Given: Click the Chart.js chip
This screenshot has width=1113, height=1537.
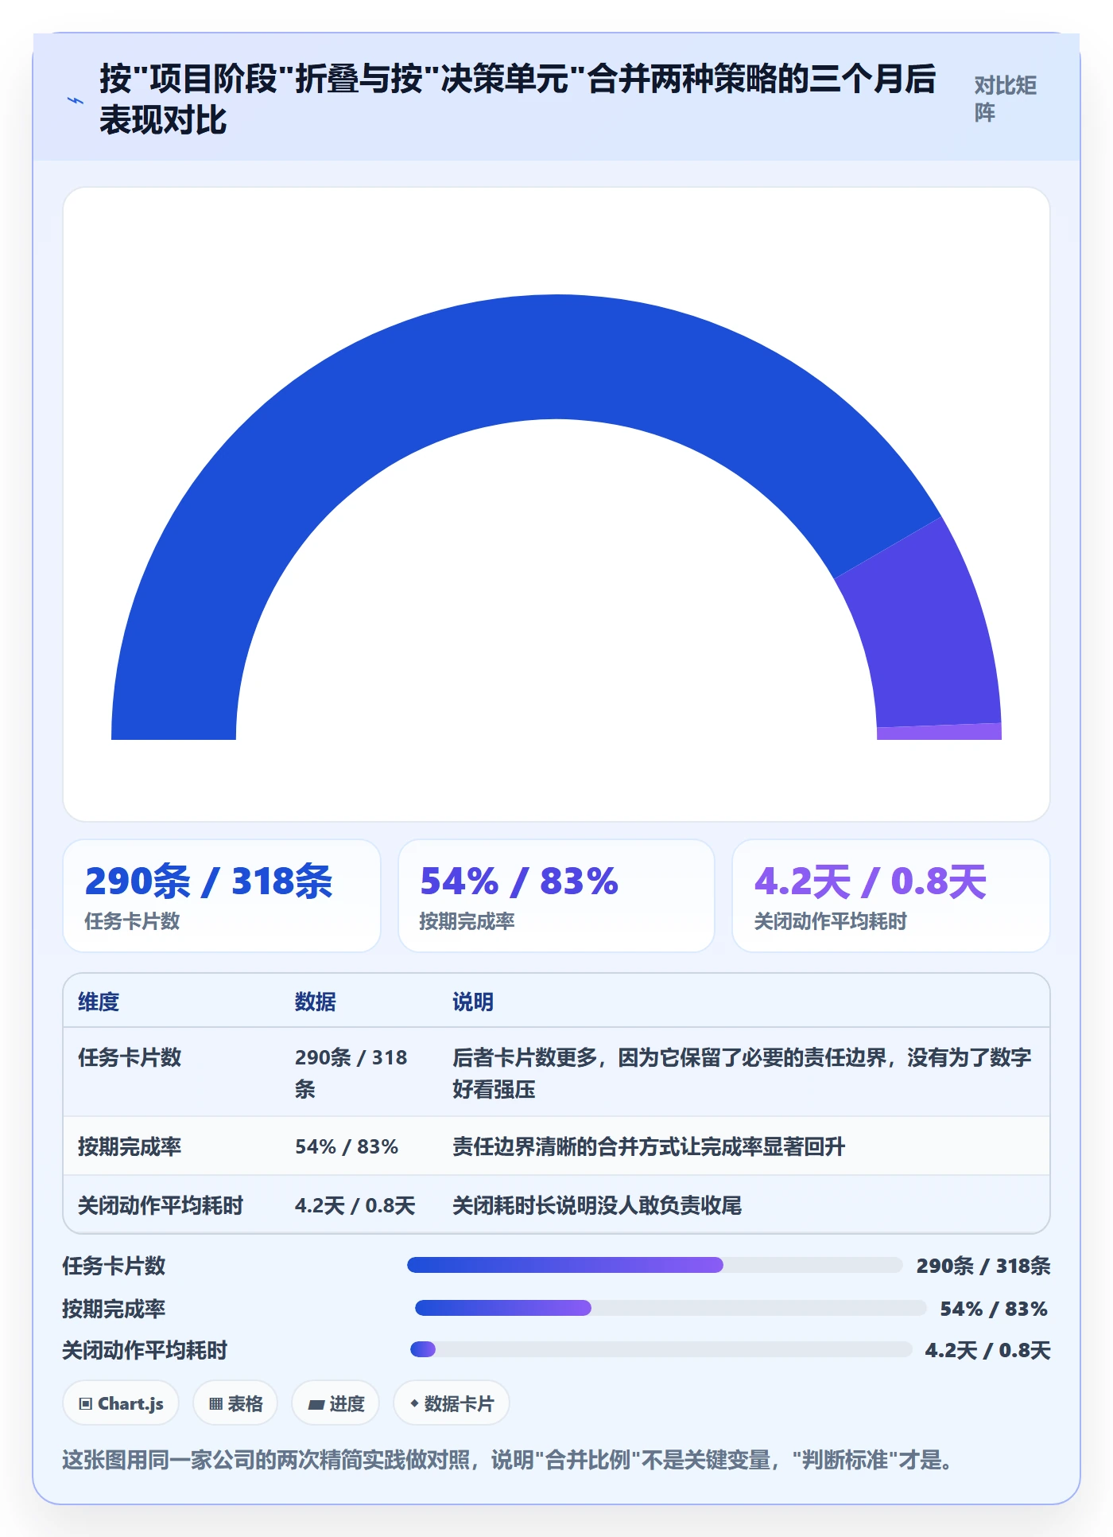Looking at the screenshot, I should (x=121, y=1403).
